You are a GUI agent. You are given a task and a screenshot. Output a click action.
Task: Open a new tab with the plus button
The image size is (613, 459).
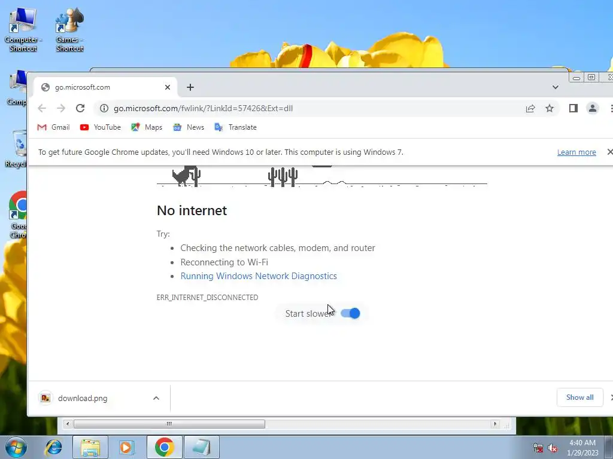pyautogui.click(x=190, y=87)
